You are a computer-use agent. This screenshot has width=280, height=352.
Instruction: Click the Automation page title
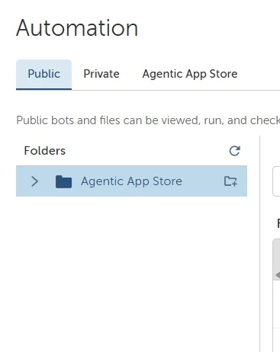tap(77, 28)
